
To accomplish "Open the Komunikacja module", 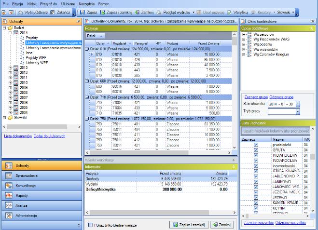I will click(x=42, y=186).
